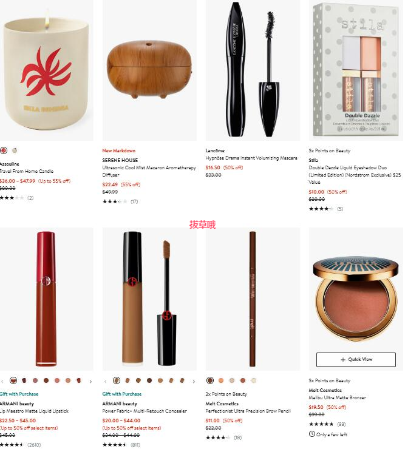Pick the darkest brown concealer shade swatch
This screenshot has height=449, width=405.
point(149,380)
